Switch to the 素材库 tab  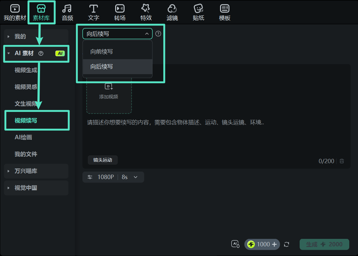(x=41, y=12)
